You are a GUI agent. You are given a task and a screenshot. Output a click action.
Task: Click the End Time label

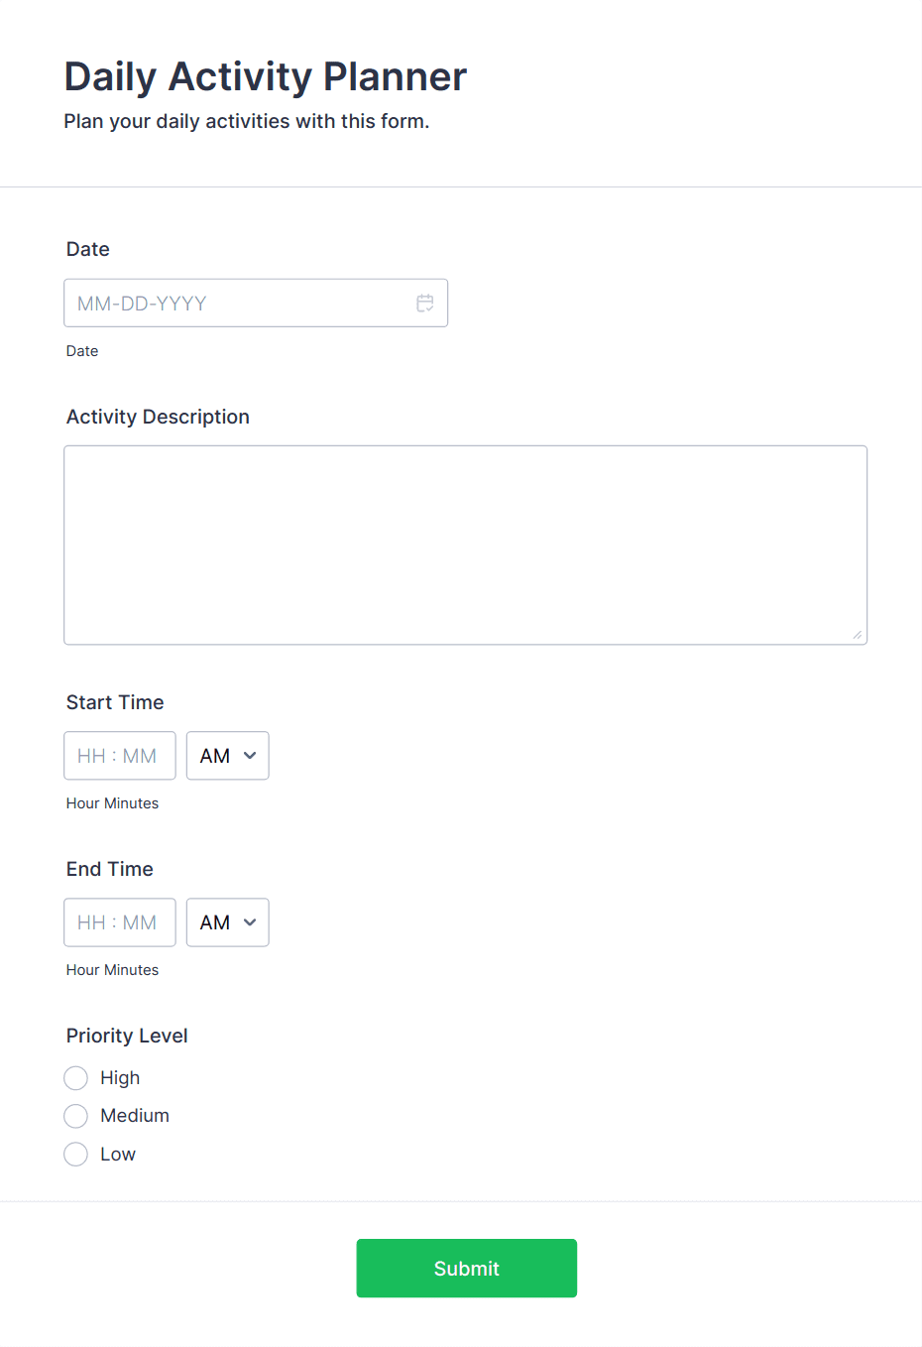(x=110, y=869)
